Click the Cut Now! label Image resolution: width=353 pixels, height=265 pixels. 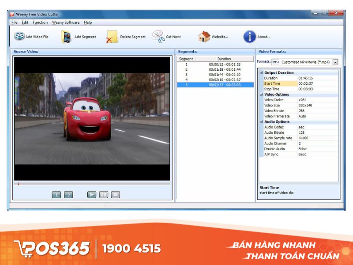[x=173, y=37]
